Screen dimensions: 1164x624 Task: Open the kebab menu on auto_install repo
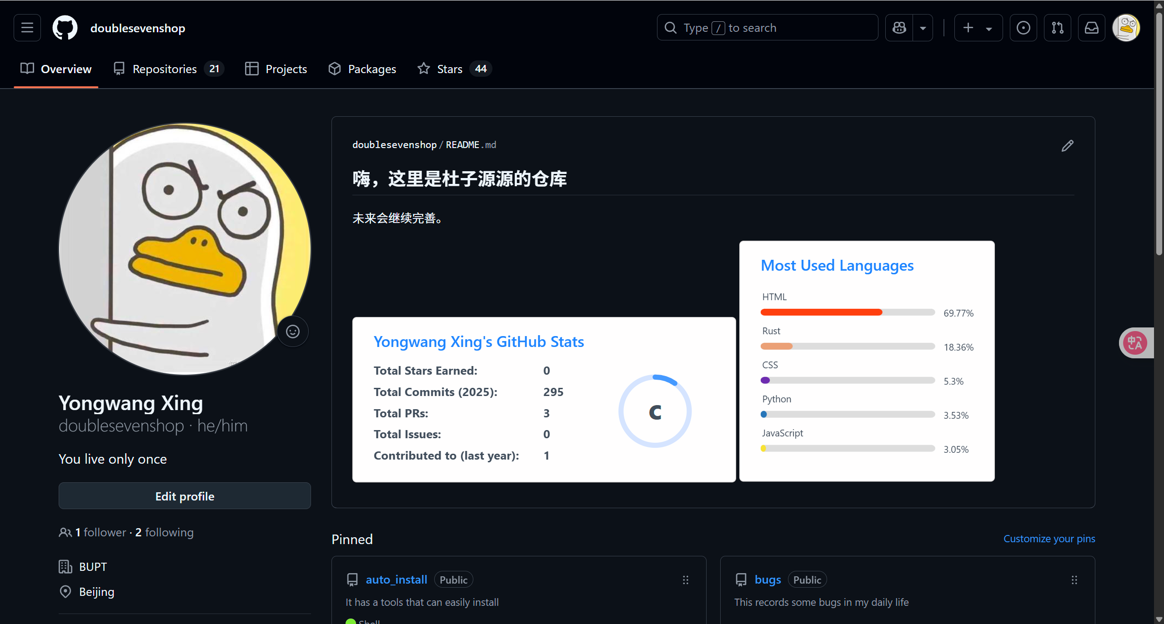(x=685, y=580)
